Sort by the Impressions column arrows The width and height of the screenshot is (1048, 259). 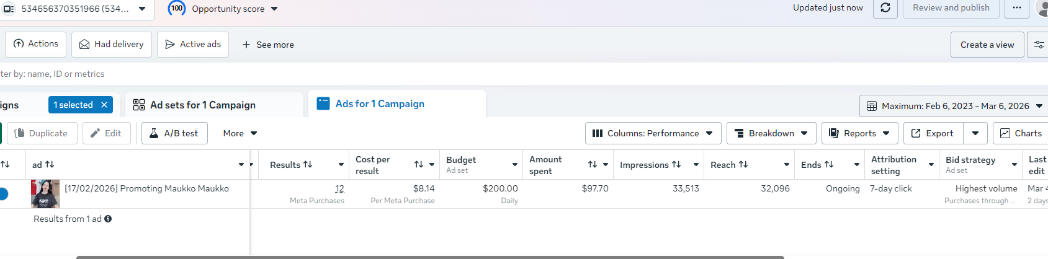(x=676, y=165)
